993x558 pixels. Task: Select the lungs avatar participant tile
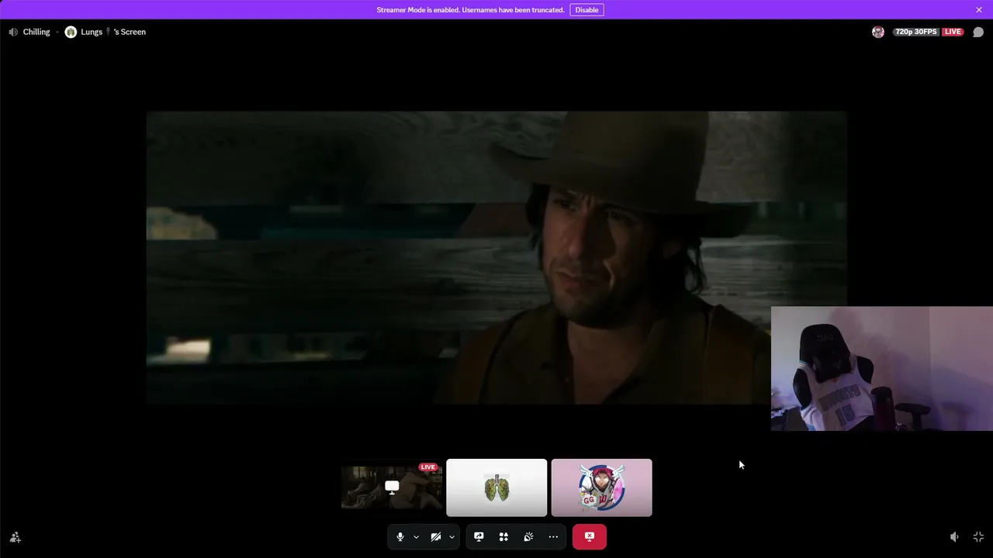pos(496,487)
